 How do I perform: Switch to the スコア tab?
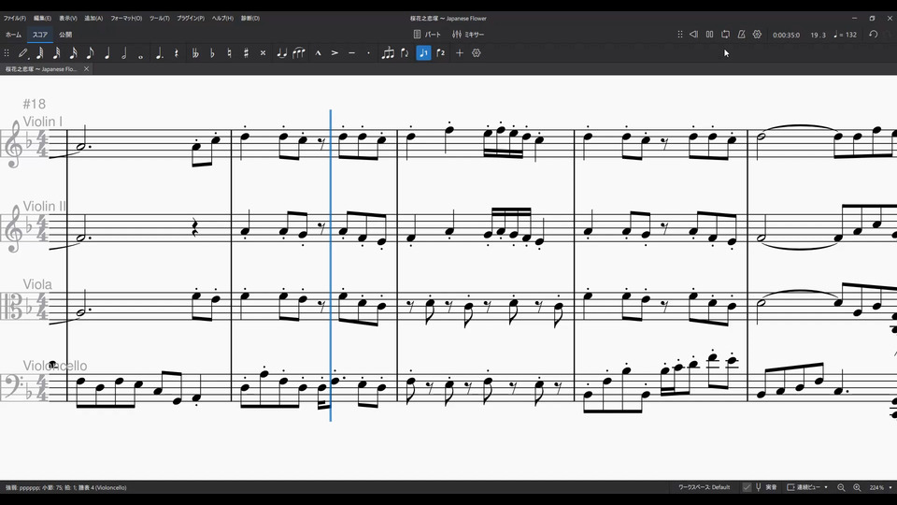(x=40, y=35)
